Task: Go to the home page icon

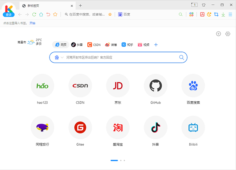Action: coord(41,15)
